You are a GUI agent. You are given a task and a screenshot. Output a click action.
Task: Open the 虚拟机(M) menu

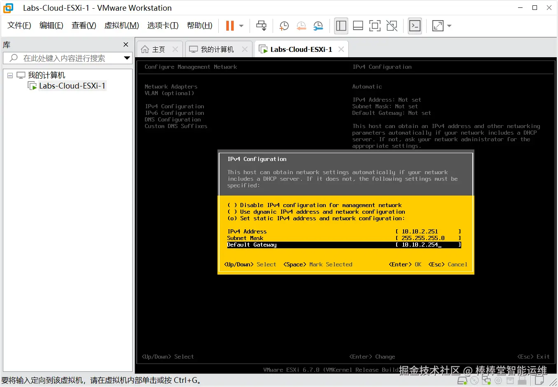(x=121, y=26)
